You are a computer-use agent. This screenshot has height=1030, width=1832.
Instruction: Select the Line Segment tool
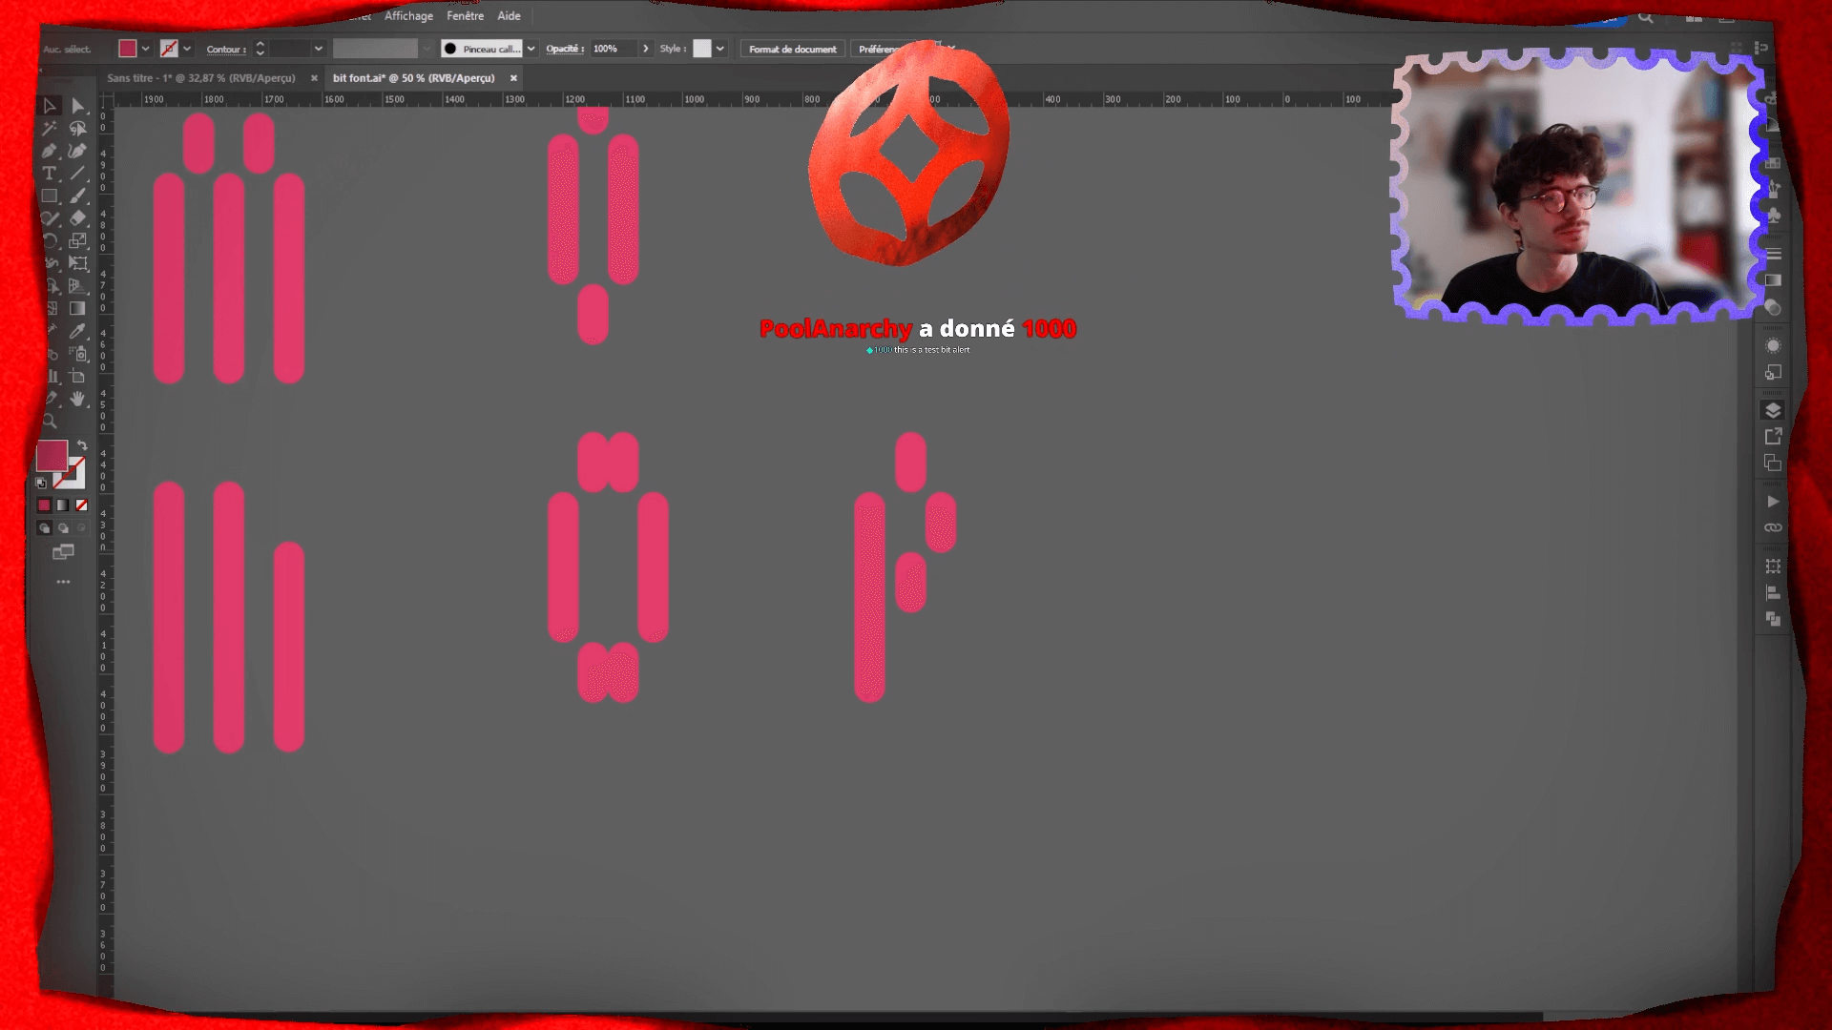coord(78,174)
